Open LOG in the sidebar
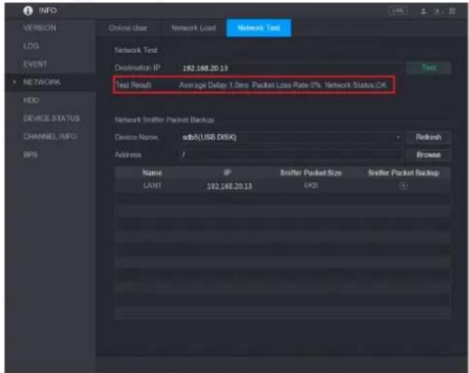Image resolution: width=469 pixels, height=373 pixels. tap(31, 46)
